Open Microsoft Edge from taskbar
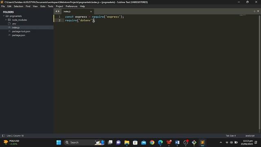This screenshot has width=261, height=147. click(160, 143)
